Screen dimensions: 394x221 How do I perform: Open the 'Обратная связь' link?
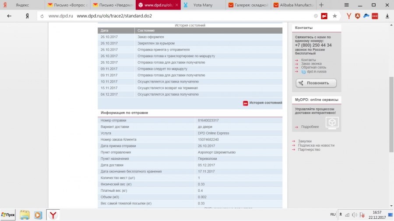click(x=313, y=67)
